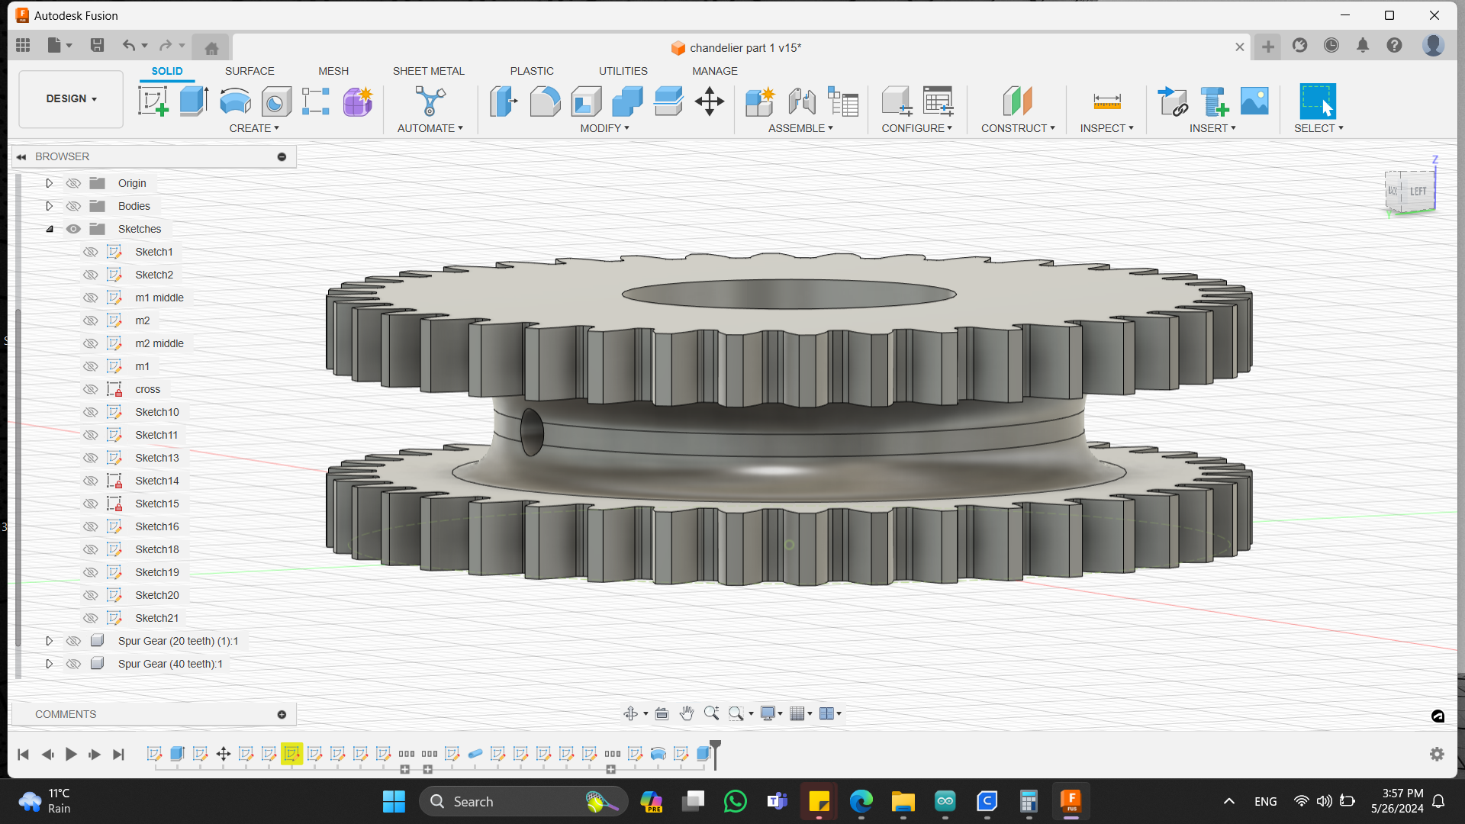Select the Combine tool
The width and height of the screenshot is (1465, 824).
627,101
